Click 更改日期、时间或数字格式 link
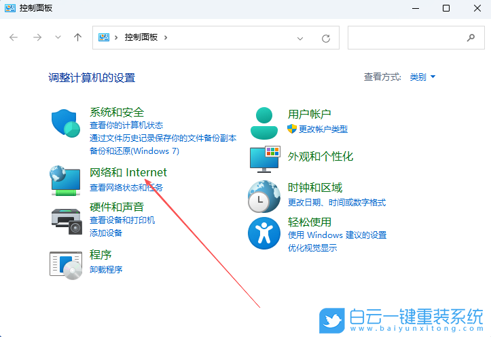Viewport: 491px width, 337px height. 337,202
